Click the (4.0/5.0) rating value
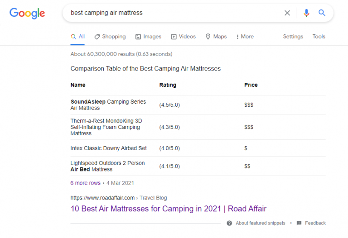 coord(169,148)
